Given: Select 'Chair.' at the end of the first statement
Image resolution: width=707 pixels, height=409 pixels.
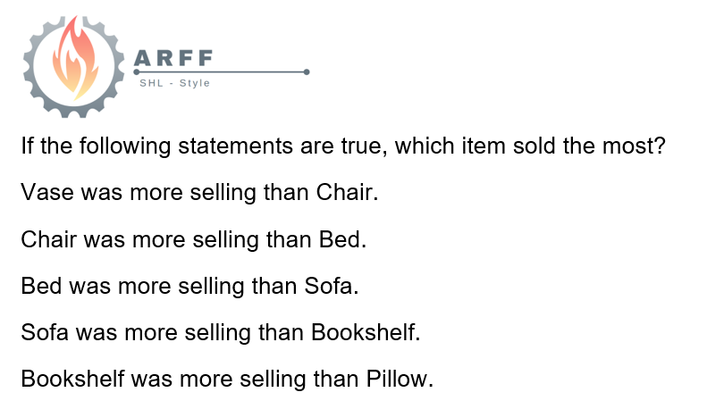Looking at the screenshot, I should click(x=347, y=192).
